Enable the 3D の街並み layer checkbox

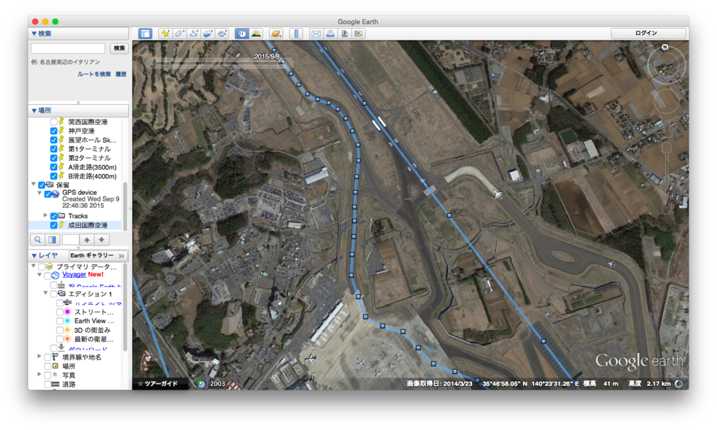60,330
